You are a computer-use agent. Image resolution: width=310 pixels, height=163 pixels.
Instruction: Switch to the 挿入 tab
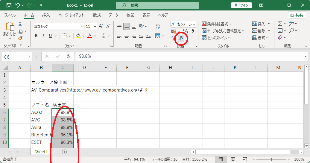pyautogui.click(x=46, y=15)
